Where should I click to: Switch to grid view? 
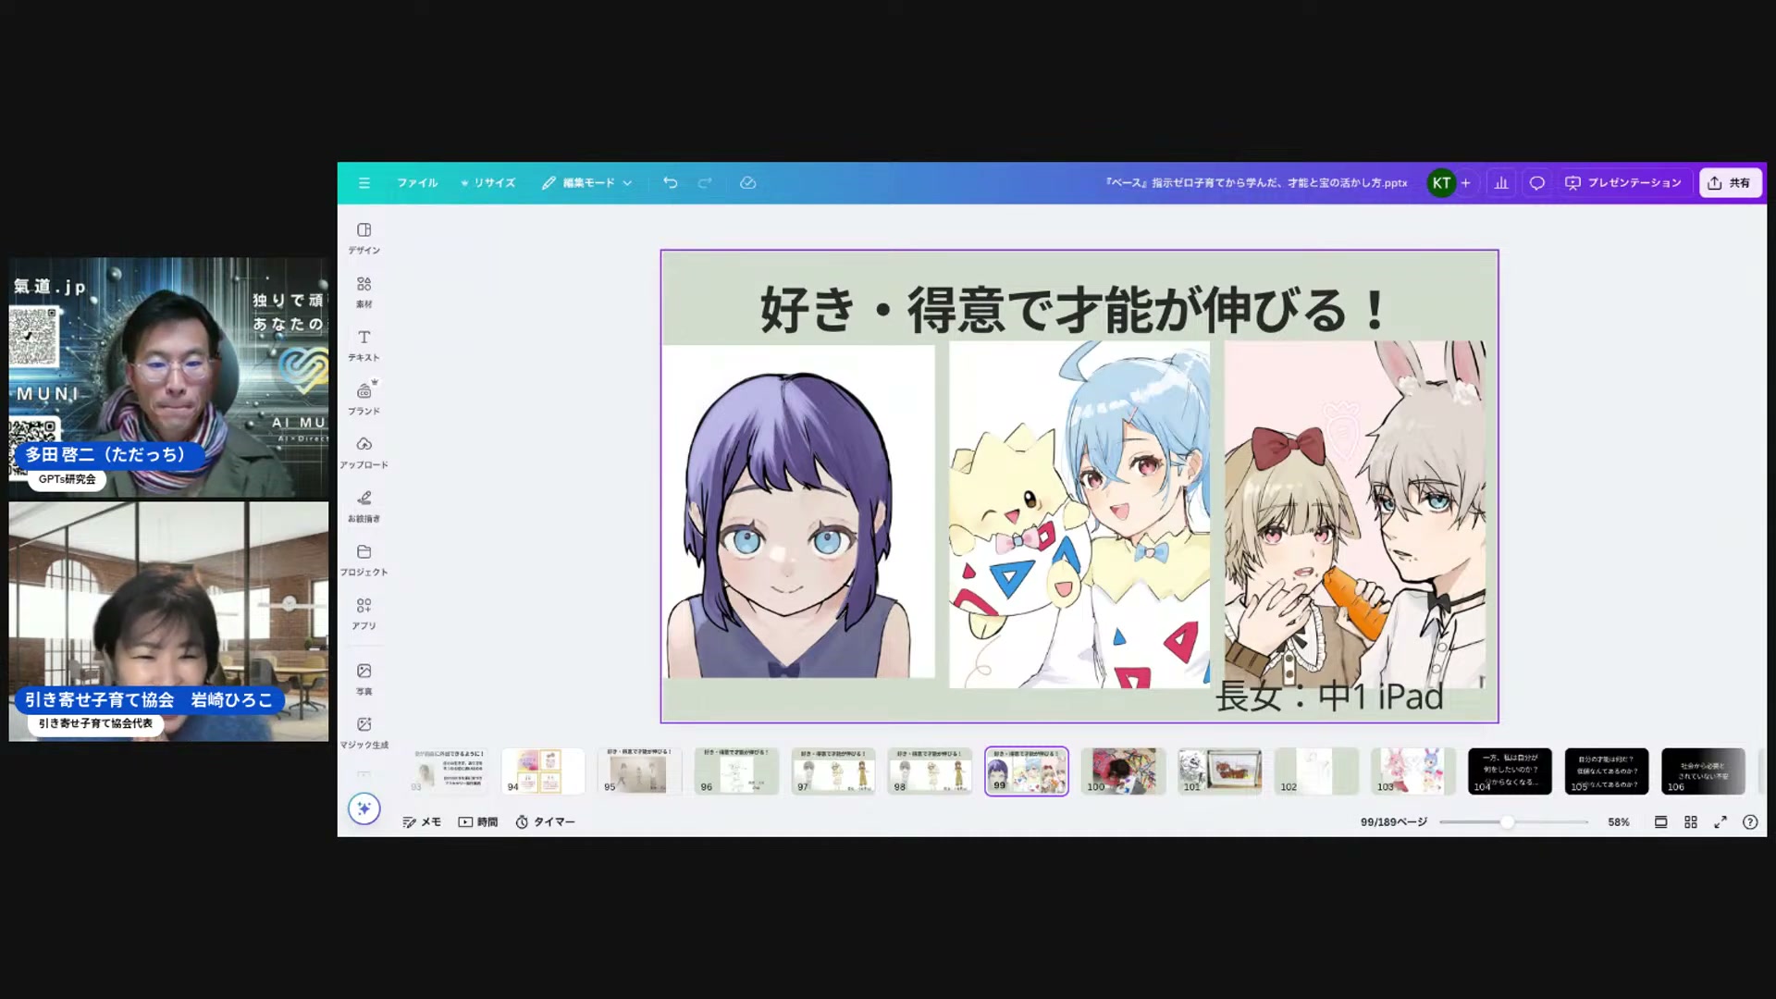tap(1691, 821)
